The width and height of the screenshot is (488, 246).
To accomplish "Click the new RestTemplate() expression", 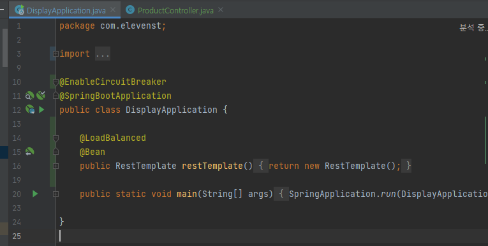I will (x=350, y=166).
